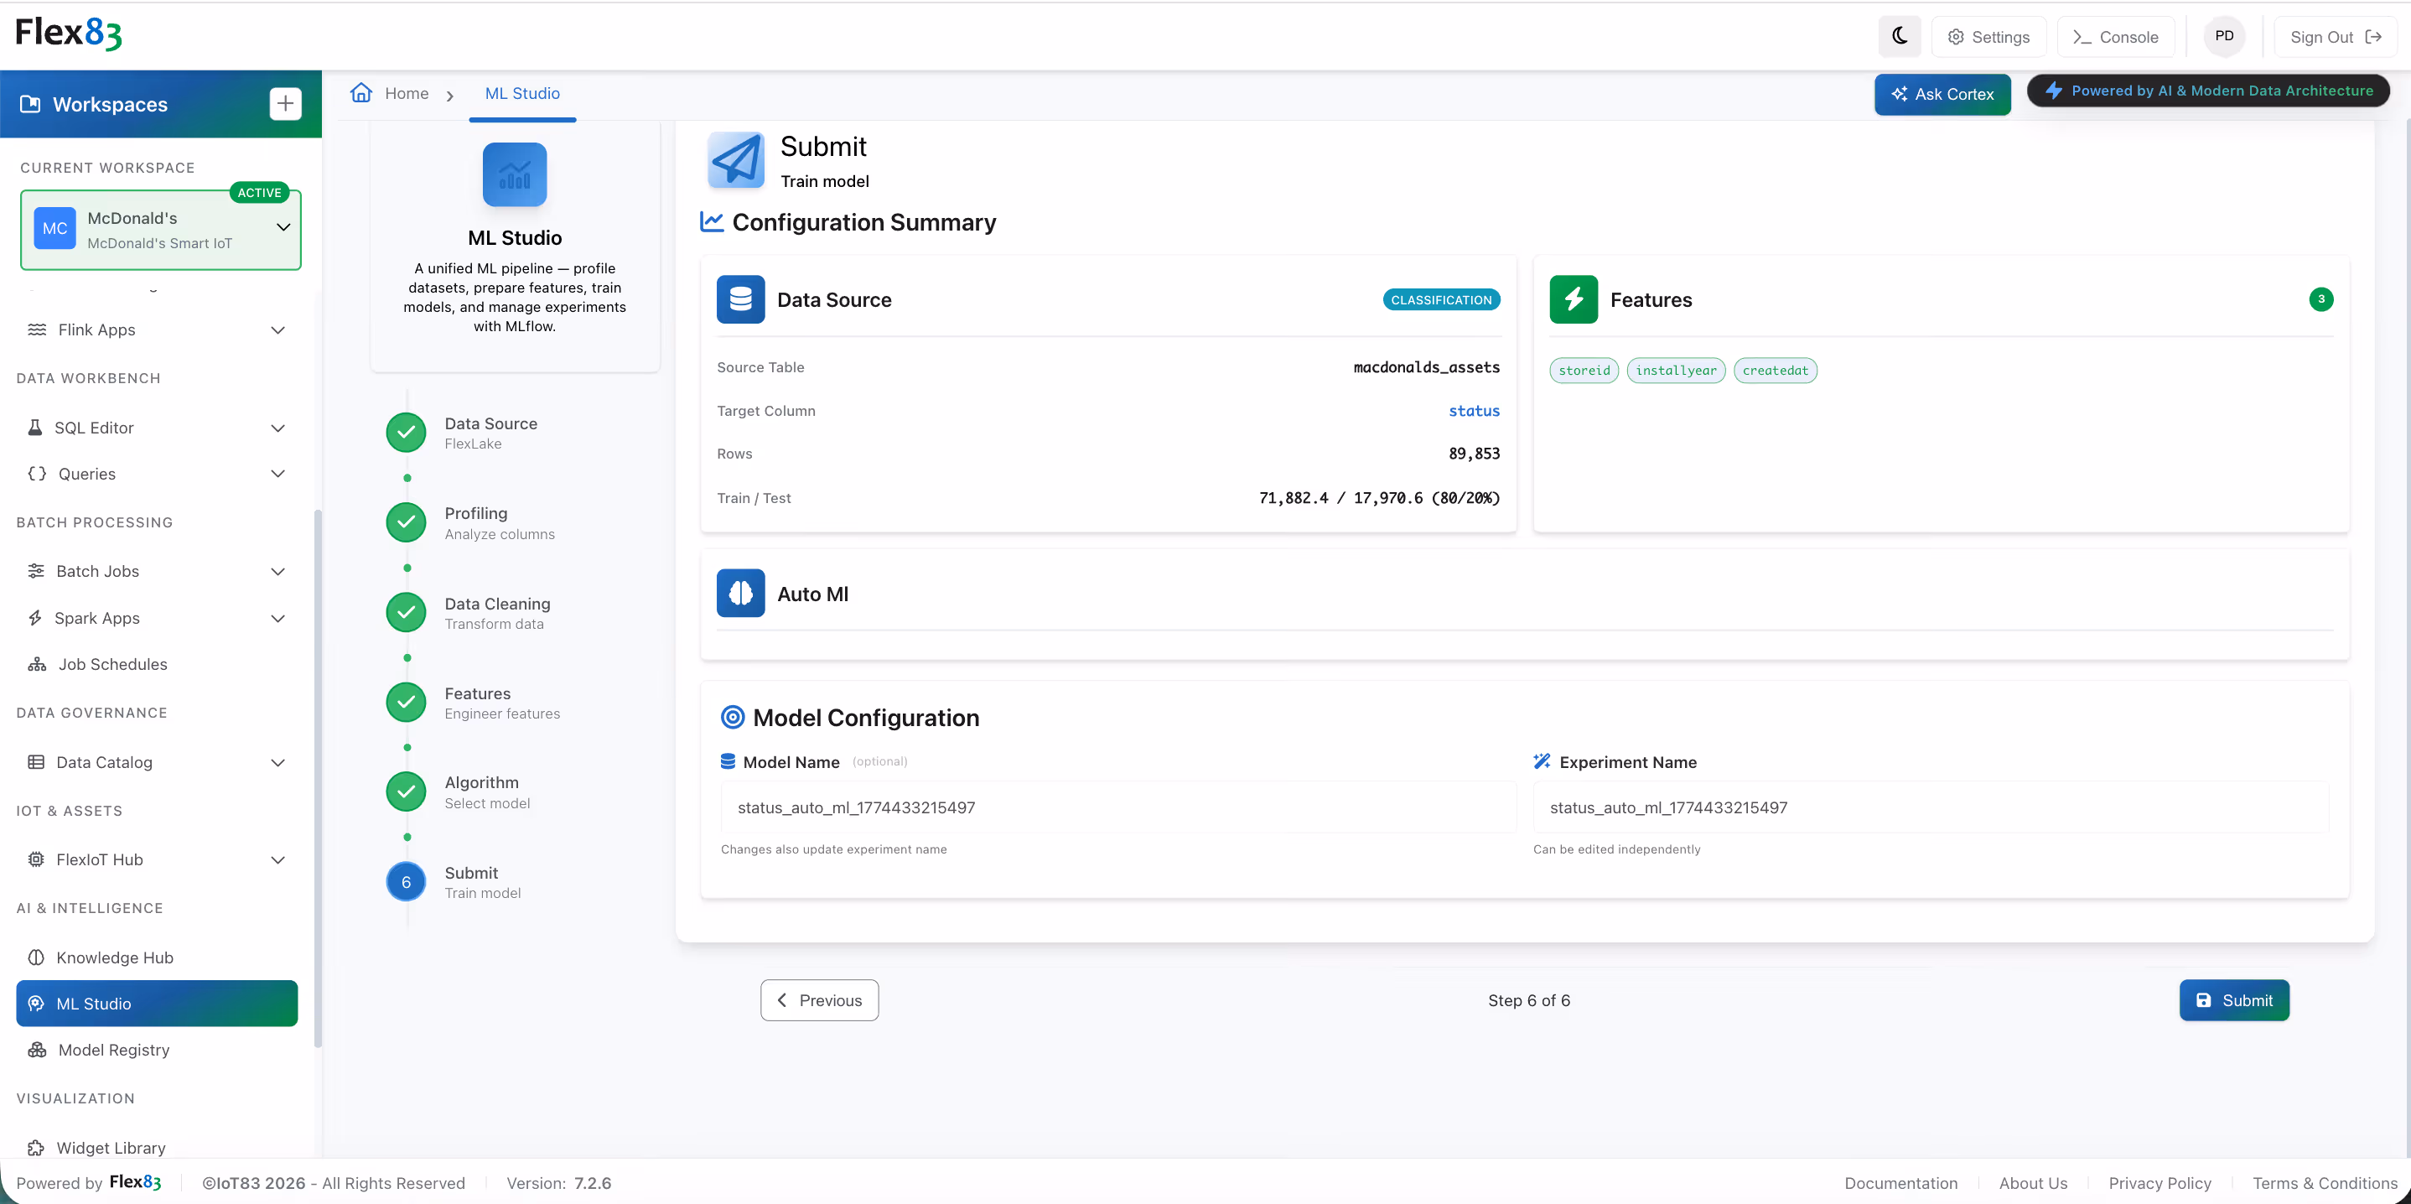The width and height of the screenshot is (2411, 1204).
Task: Open the McDonald's workspace dropdown
Action: [x=283, y=227]
